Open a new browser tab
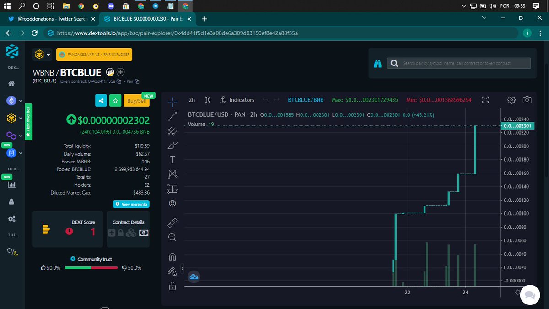 205,19
